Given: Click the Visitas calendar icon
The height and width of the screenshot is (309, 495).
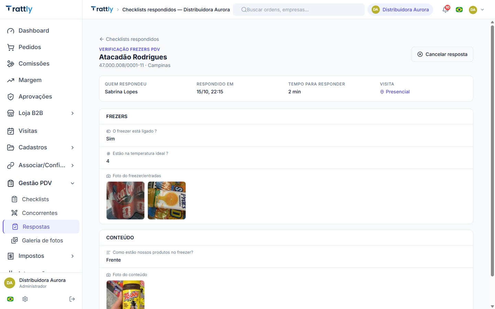Looking at the screenshot, I should tap(11, 131).
